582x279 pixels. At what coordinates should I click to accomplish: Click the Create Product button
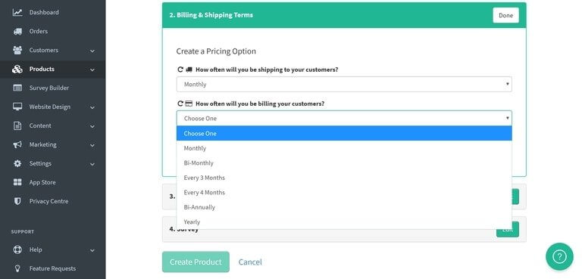click(x=196, y=262)
